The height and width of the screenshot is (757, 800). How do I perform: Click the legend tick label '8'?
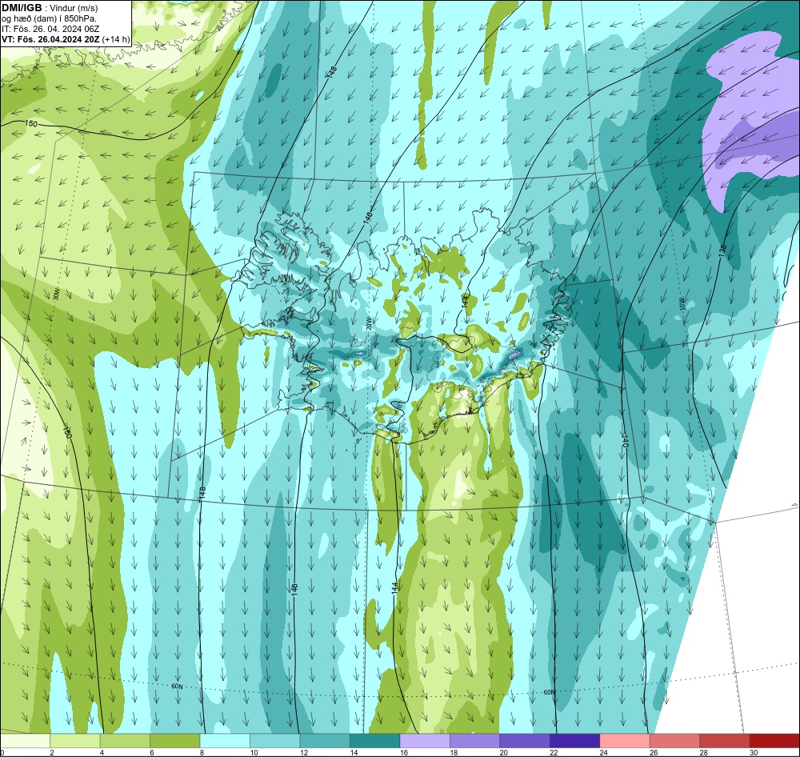pyautogui.click(x=202, y=752)
